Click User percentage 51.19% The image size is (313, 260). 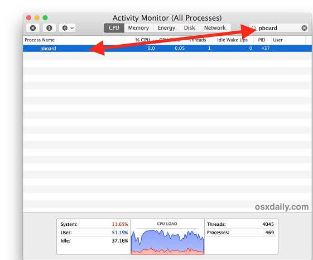click(x=120, y=233)
